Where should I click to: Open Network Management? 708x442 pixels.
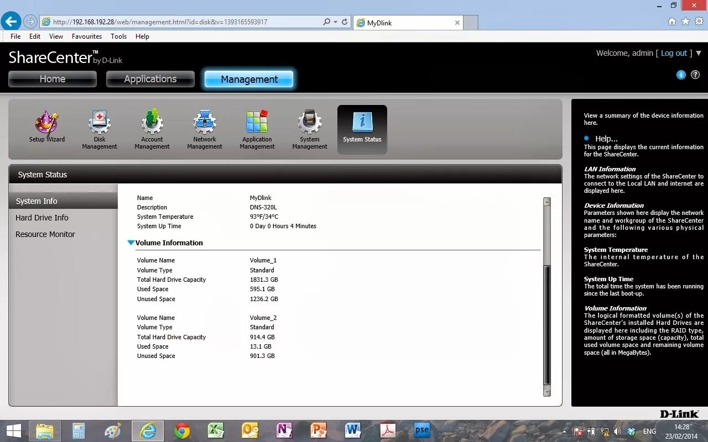click(x=205, y=129)
